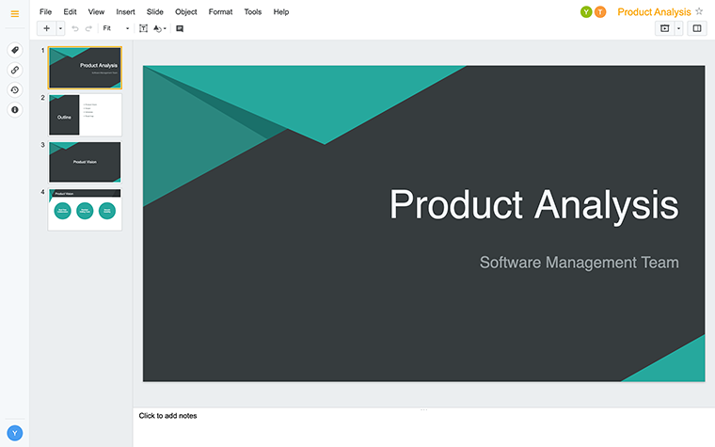Image resolution: width=715 pixels, height=447 pixels.
Task: Click the info icon in left sidebar
Action: point(14,110)
